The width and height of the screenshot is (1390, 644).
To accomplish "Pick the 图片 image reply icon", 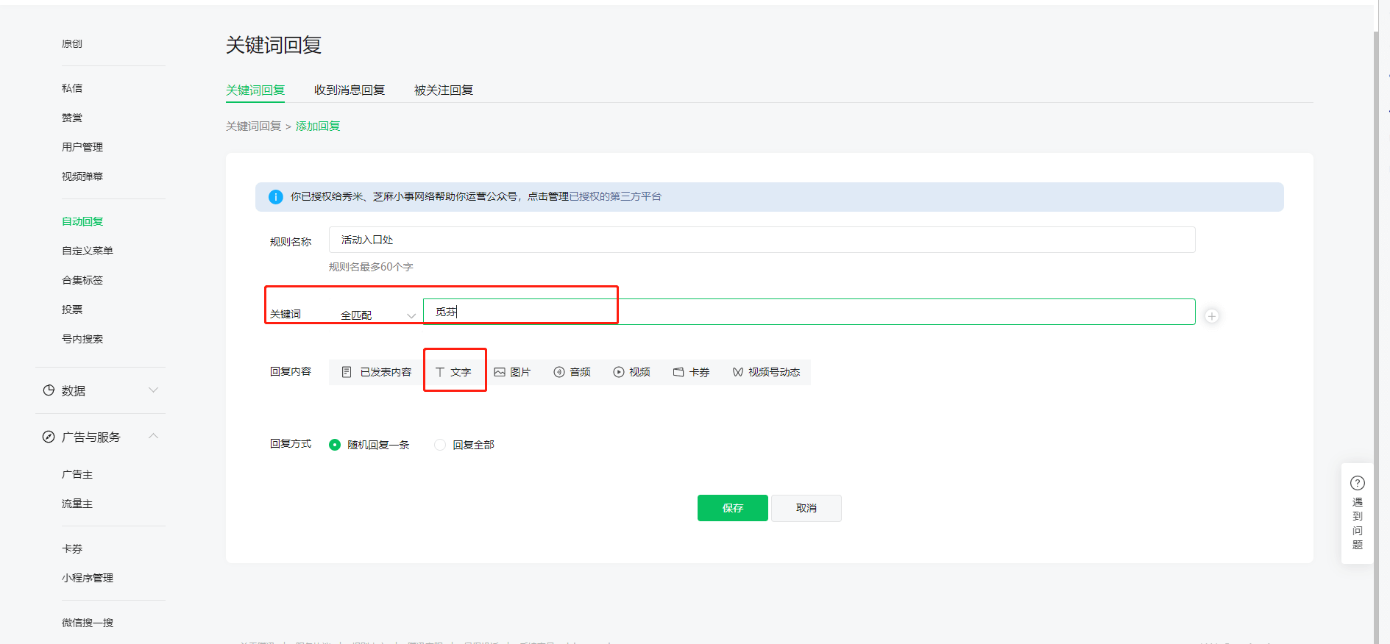I will pos(500,372).
